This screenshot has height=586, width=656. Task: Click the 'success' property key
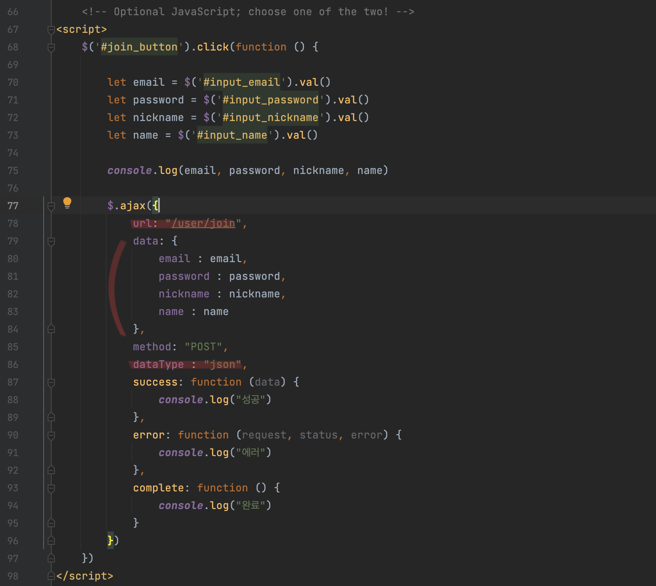155,382
